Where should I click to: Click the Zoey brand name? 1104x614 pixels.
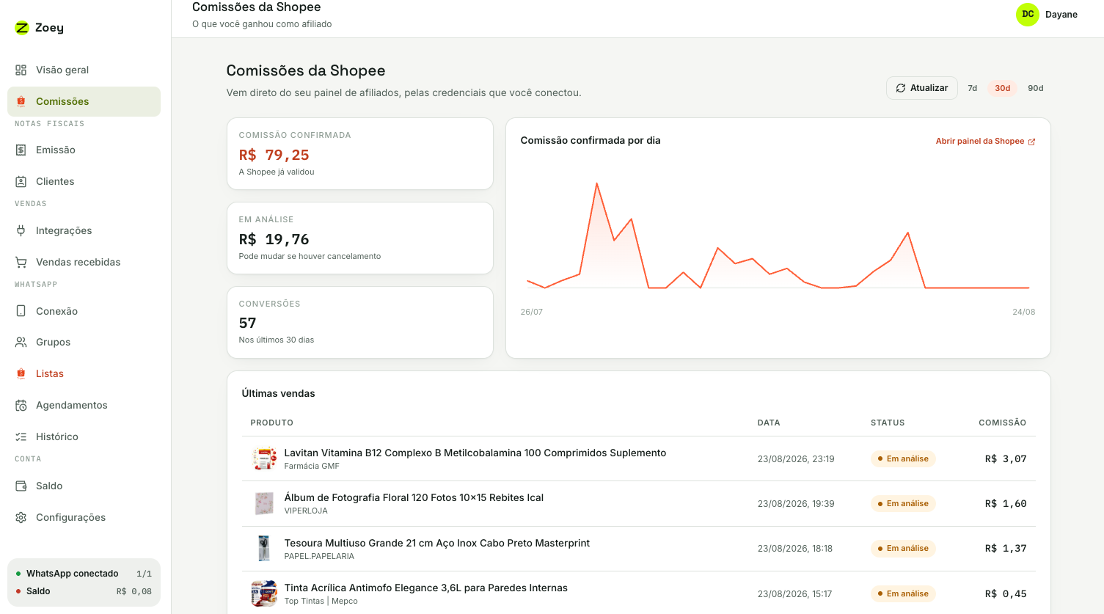click(49, 28)
